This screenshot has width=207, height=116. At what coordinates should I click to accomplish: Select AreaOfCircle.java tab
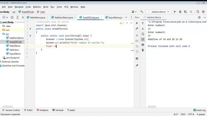pos(91,17)
